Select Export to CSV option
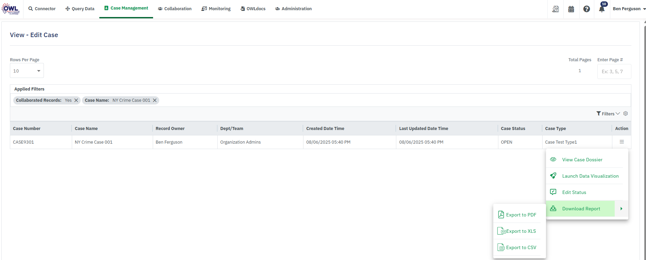646x260 pixels. pos(521,247)
